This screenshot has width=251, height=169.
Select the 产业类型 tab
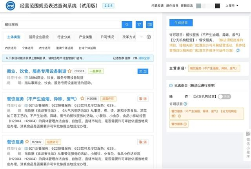85,37
